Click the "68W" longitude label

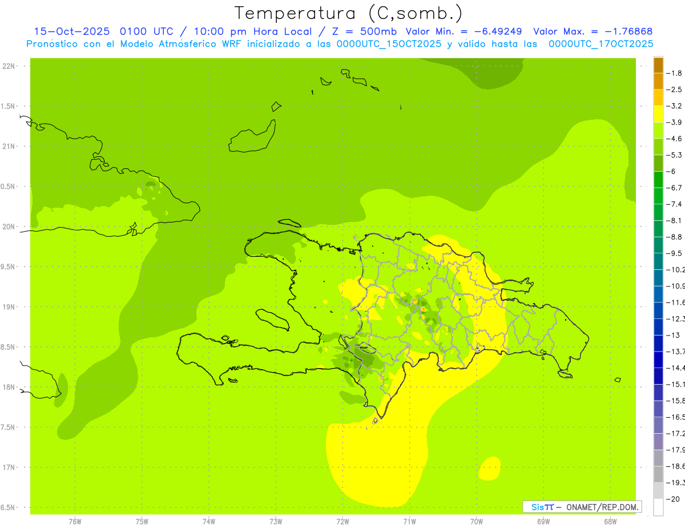pos(610,522)
